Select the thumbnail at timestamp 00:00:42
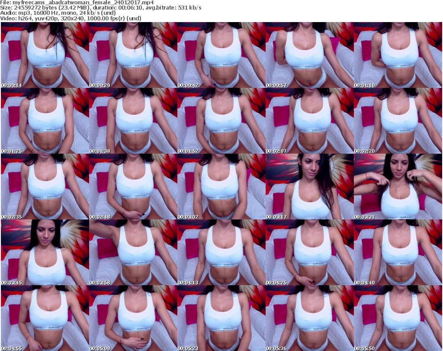443x351 pixels. pyautogui.click(x=221, y=55)
